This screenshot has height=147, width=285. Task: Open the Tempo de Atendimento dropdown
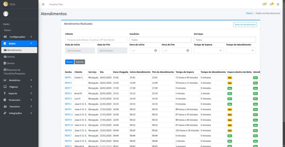pos(241,50)
